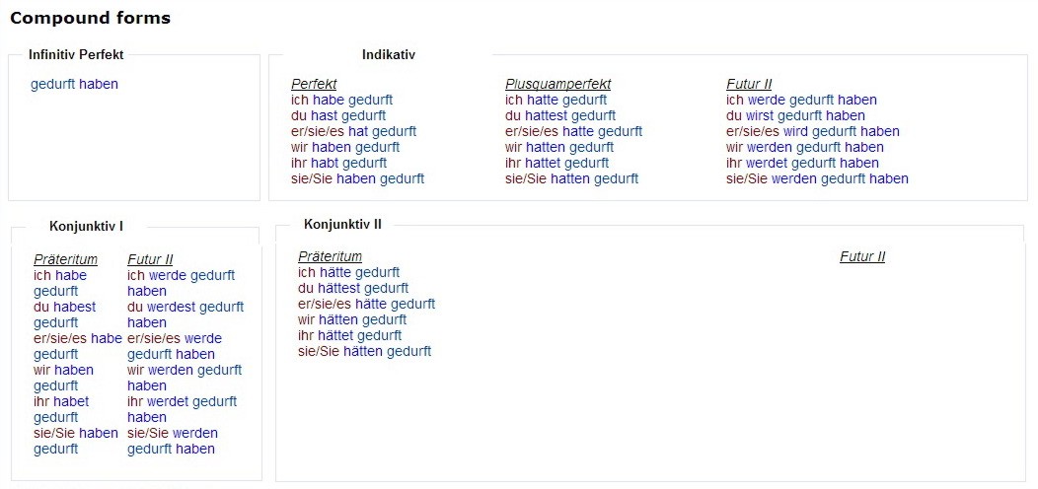
Task: Click "habest" in Konjunktiv I Präteritum
Action: click(75, 307)
